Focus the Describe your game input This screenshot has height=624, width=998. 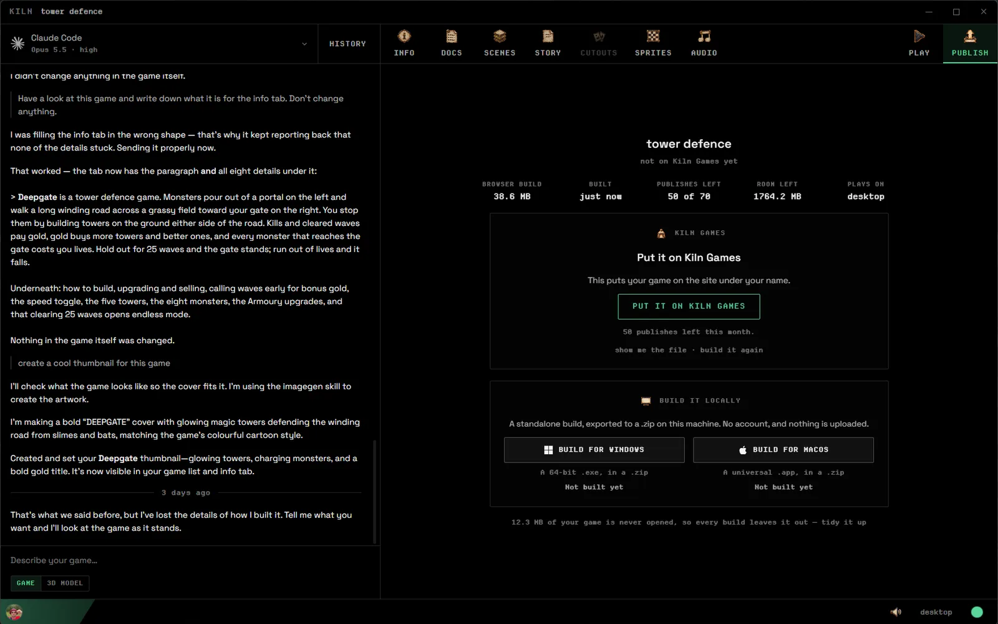(190, 560)
